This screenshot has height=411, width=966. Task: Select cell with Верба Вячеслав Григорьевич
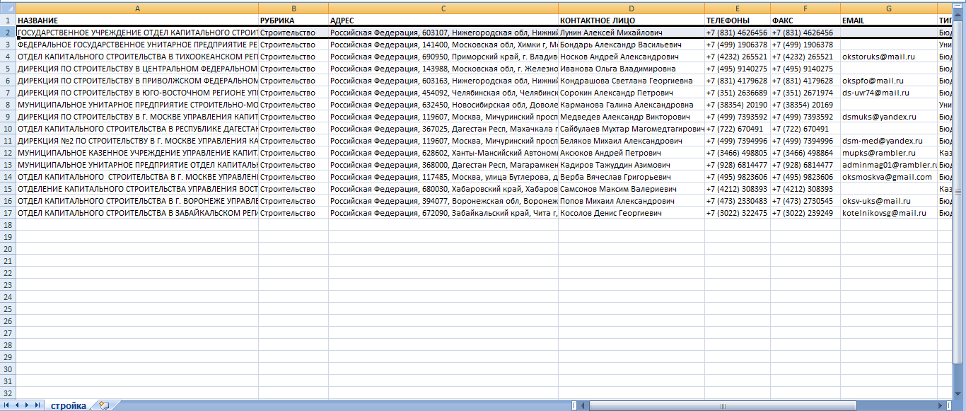tap(632, 177)
